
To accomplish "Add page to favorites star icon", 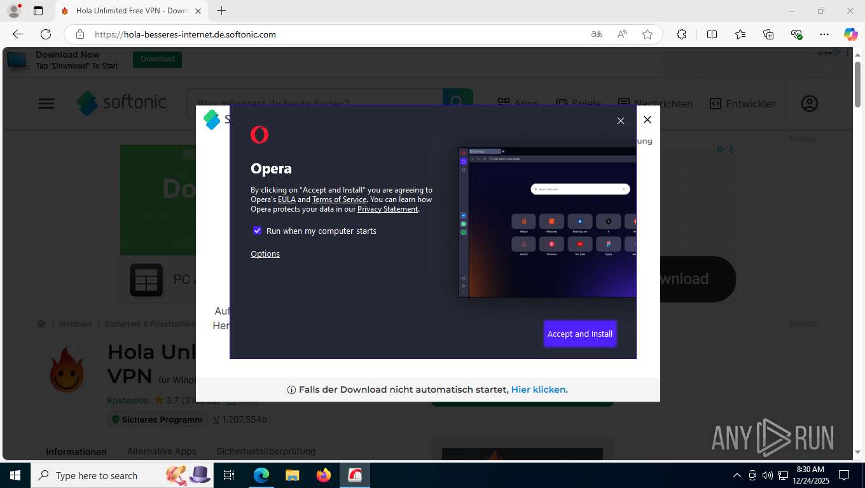I will pos(647,34).
